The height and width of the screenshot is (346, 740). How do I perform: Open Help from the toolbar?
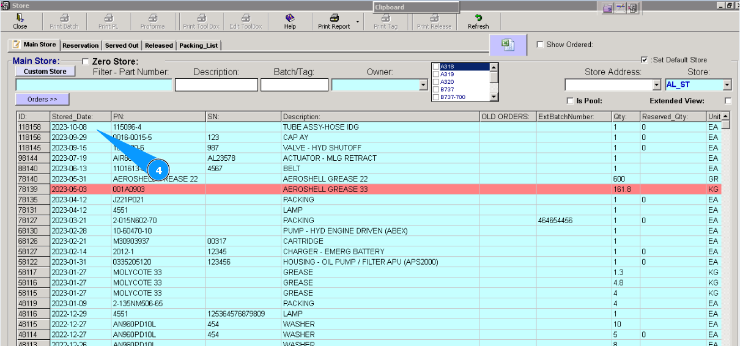pos(290,21)
